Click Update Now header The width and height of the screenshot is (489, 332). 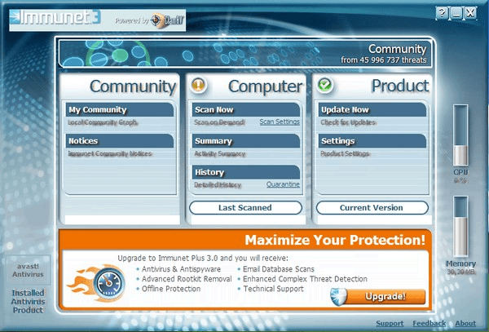click(x=372, y=110)
